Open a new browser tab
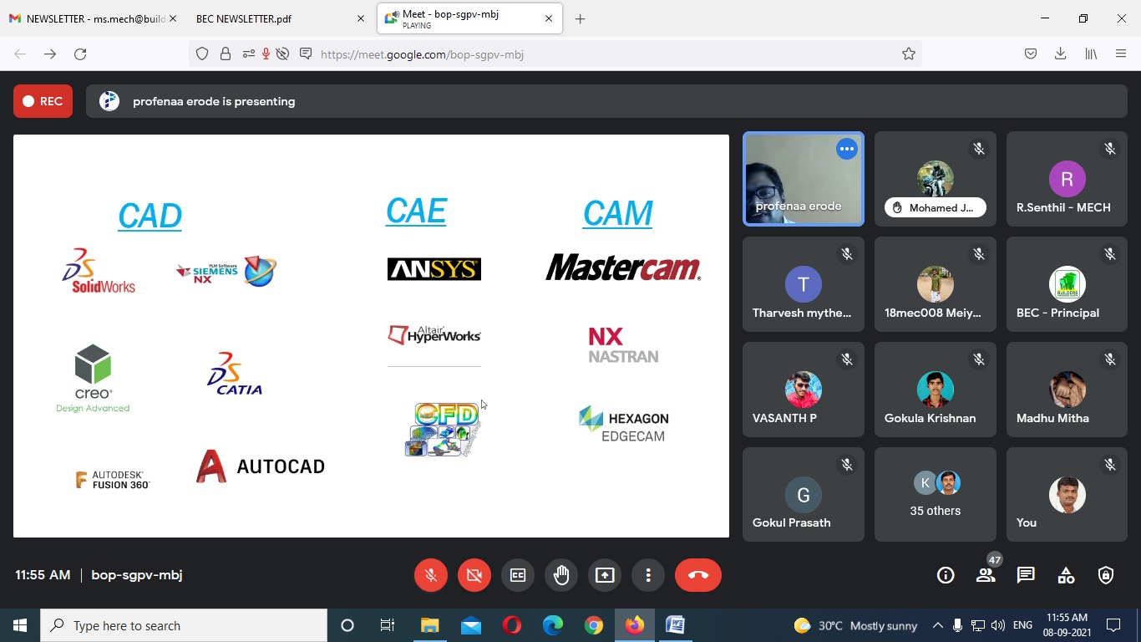Image resolution: width=1141 pixels, height=642 pixels. pyautogui.click(x=581, y=18)
